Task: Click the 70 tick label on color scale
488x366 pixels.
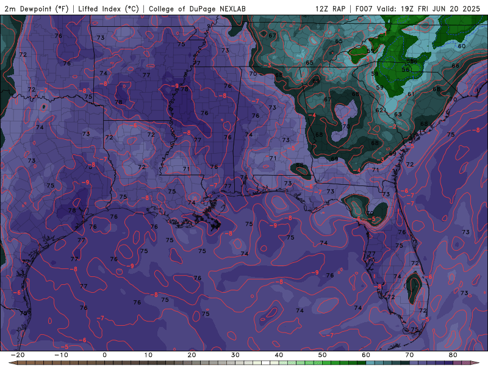Action: point(409,355)
